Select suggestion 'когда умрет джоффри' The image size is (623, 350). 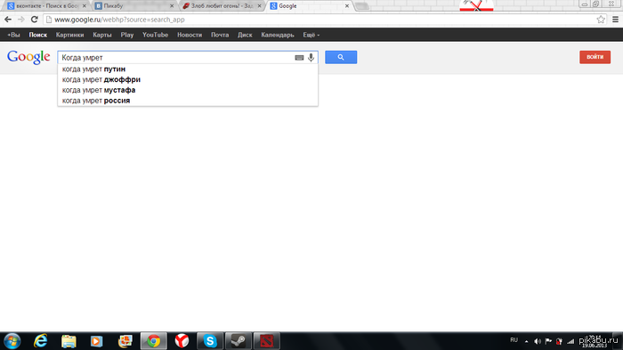click(188, 79)
